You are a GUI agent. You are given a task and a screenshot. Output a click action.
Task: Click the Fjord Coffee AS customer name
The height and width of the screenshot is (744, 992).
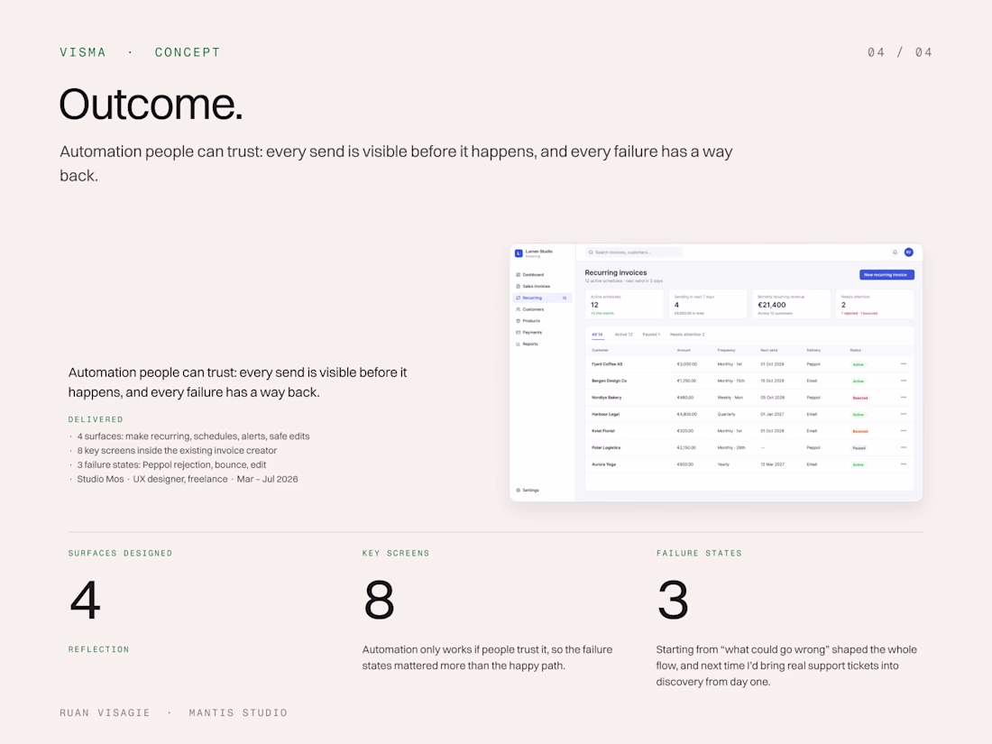pyautogui.click(x=607, y=363)
